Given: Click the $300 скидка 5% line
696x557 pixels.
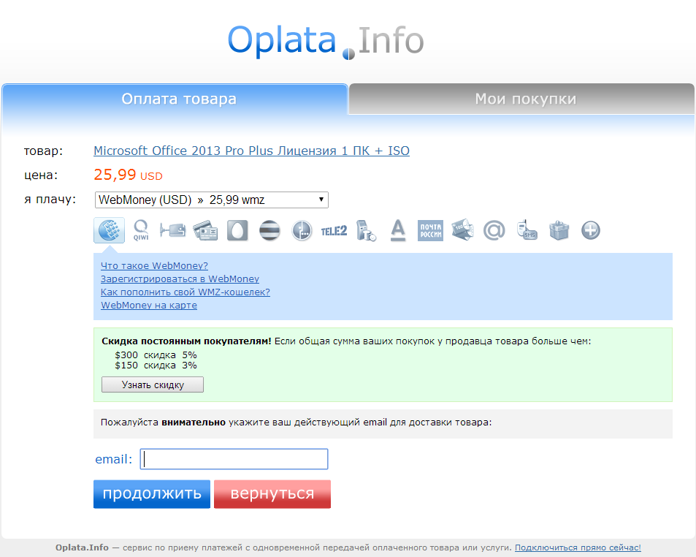Looking at the screenshot, I should [156, 355].
